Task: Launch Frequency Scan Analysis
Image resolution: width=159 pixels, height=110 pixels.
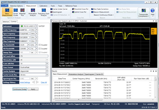Action: coord(44,12)
